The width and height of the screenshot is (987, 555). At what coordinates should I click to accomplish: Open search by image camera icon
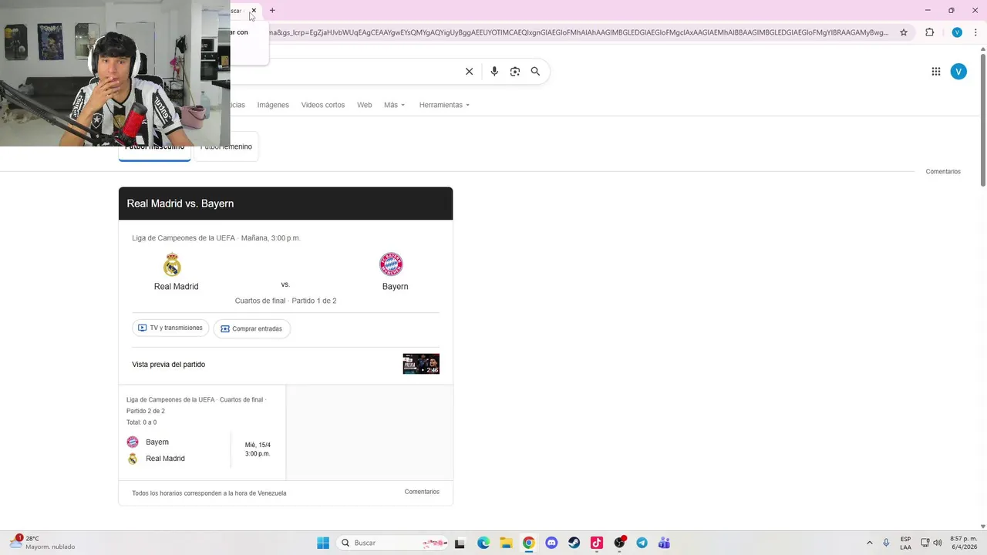point(515,71)
